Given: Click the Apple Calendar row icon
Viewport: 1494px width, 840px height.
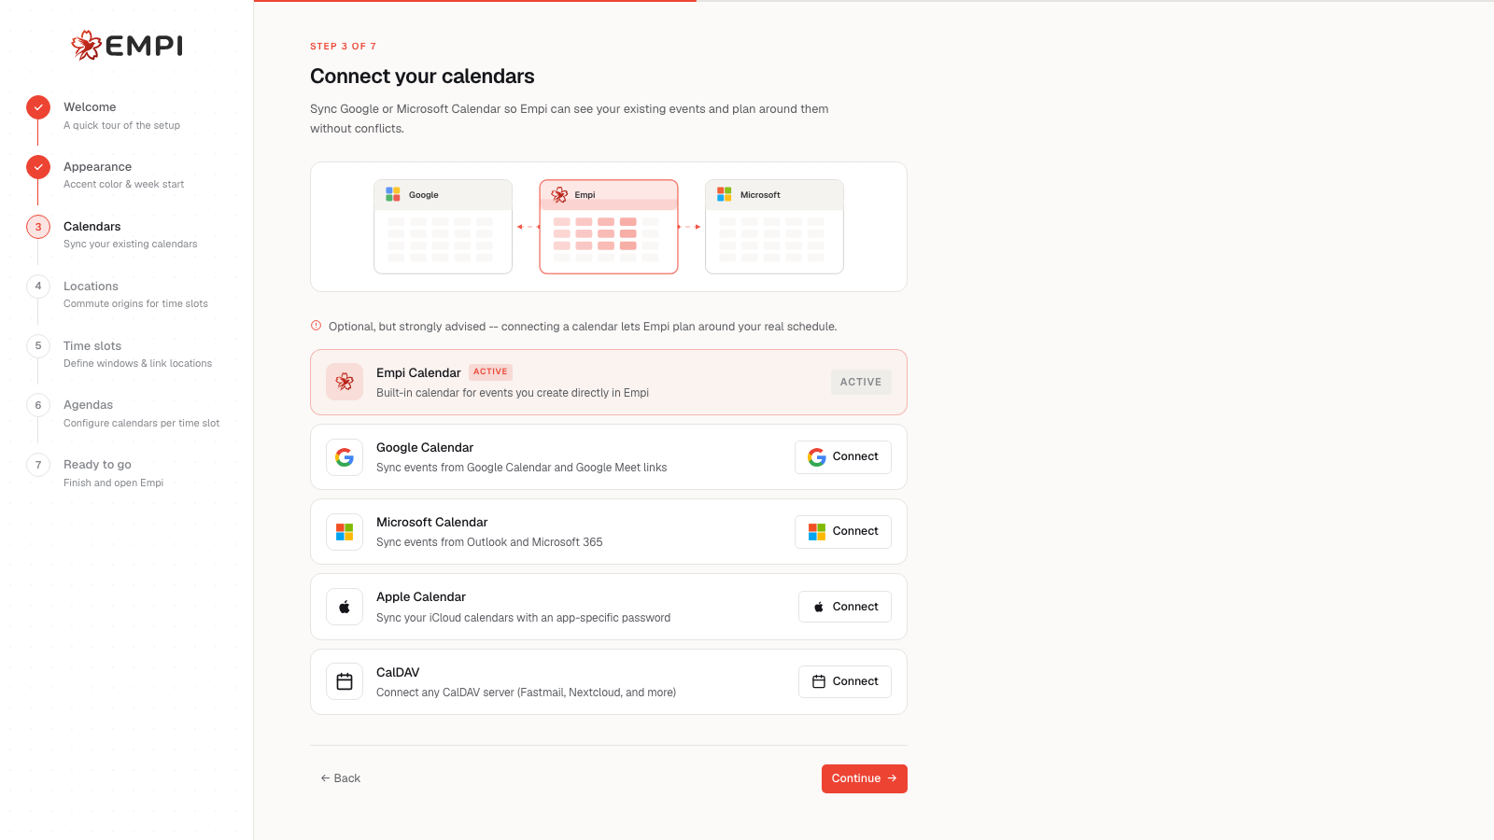Looking at the screenshot, I should (345, 607).
